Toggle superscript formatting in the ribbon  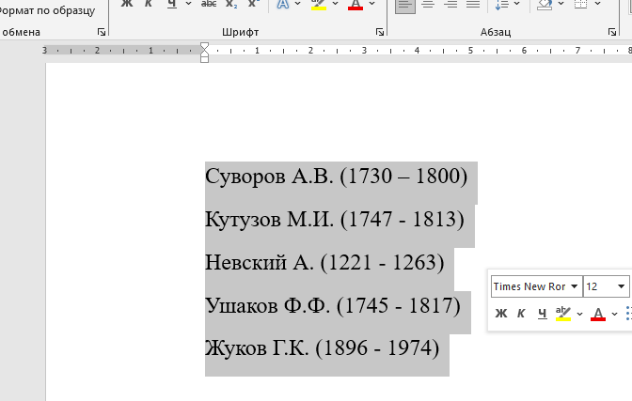click(x=253, y=3)
